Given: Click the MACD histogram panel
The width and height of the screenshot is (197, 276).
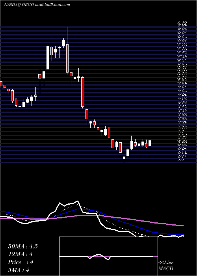Looking at the screenshot, I should [x=108, y=256].
